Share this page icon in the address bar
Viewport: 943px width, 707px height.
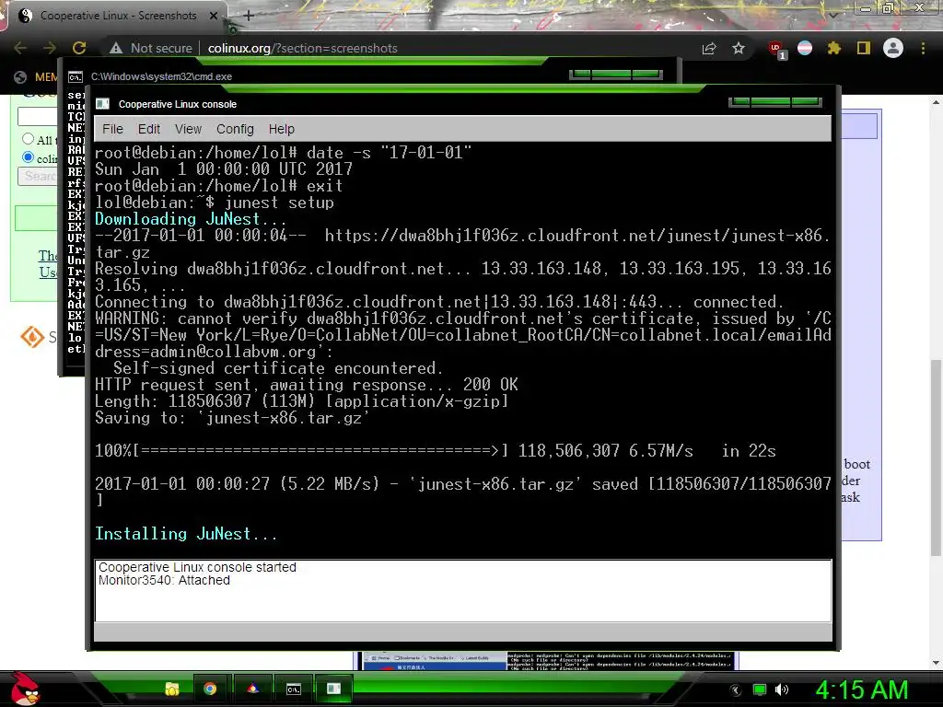709,48
